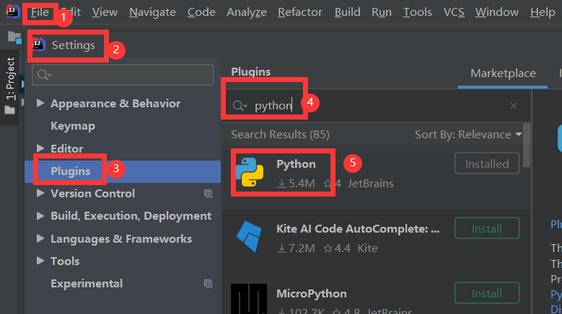The width and height of the screenshot is (562, 314).
Task: Click the Settings dialog IntelliJ icon
Action: [x=39, y=45]
